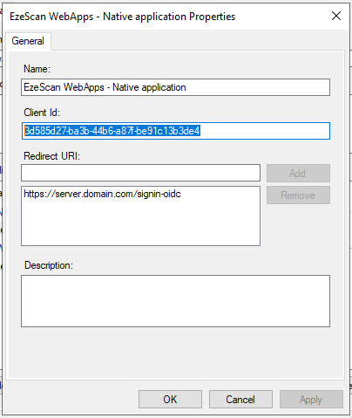
Task: Click the Name label
Action: coord(37,69)
